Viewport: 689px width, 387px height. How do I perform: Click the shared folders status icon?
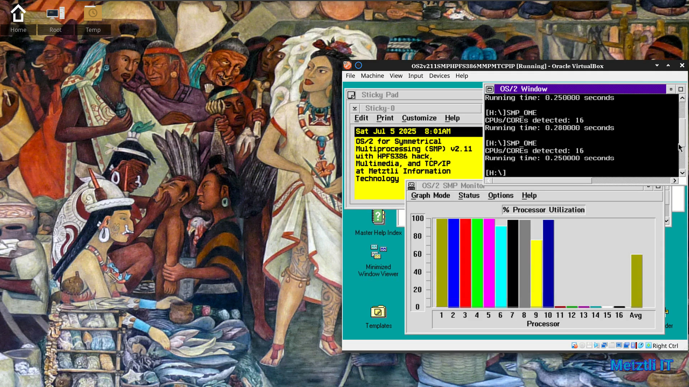coord(612,345)
